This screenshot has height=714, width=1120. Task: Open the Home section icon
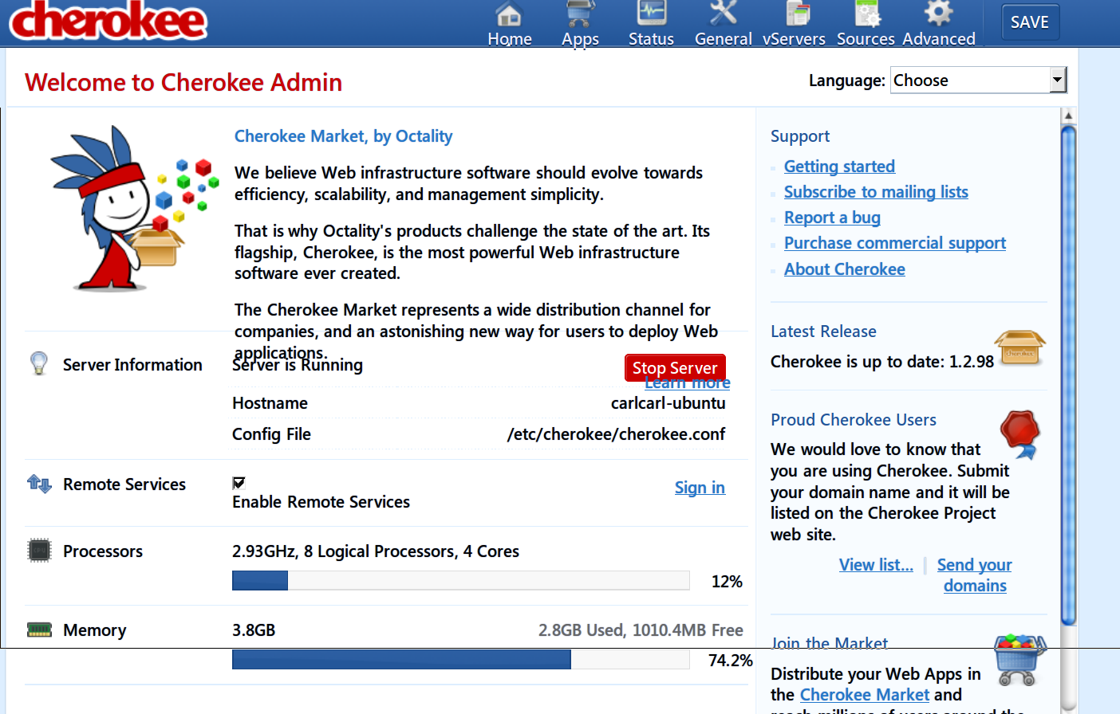click(509, 14)
